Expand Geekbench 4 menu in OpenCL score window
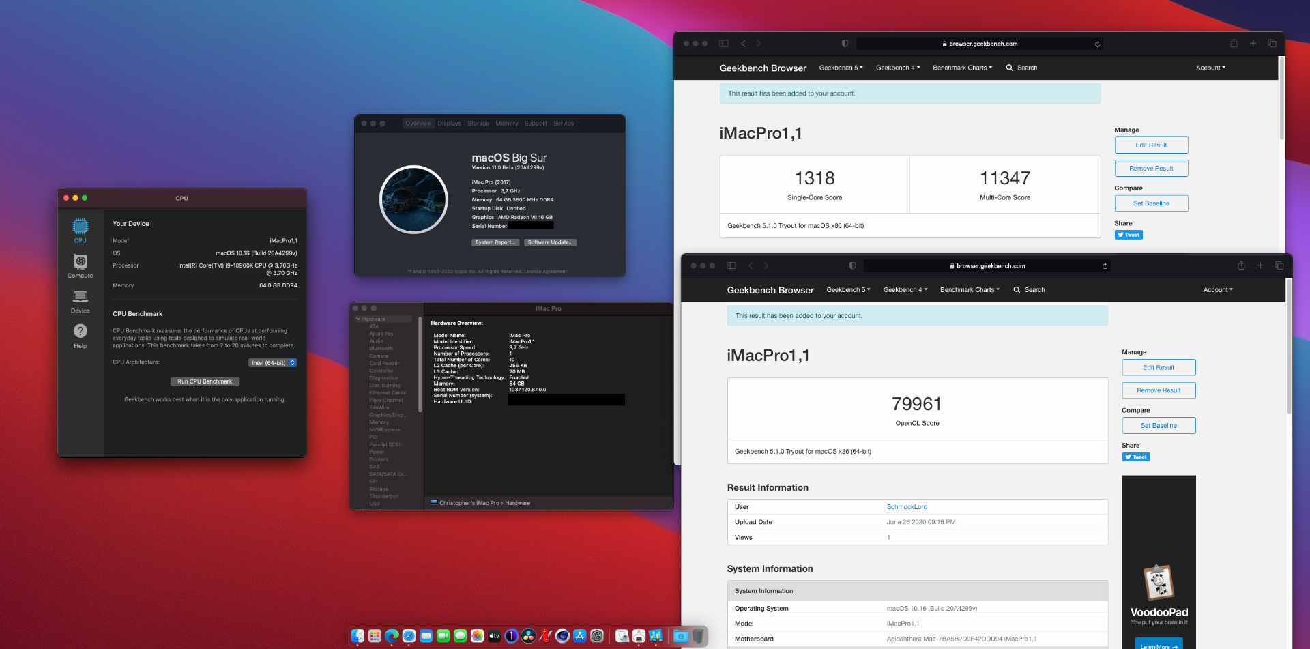Image resolution: width=1310 pixels, height=649 pixels. coord(905,290)
